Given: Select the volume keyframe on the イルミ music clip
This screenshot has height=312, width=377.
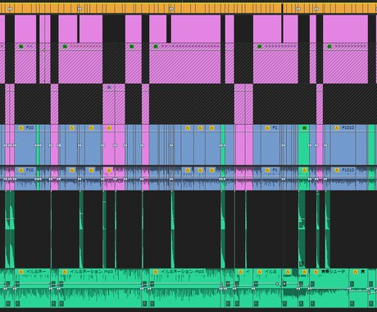Looking at the screenshot, I should 277,284.
